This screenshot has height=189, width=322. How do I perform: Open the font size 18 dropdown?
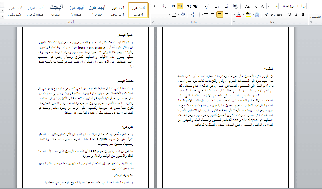[x=268, y=6]
